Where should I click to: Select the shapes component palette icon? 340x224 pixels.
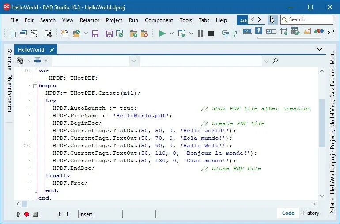pos(319,31)
